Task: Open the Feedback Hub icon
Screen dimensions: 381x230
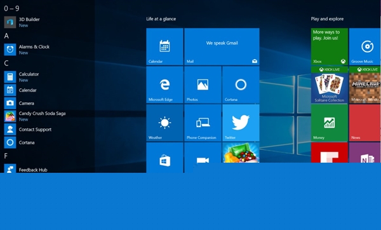Action: pos(10,168)
